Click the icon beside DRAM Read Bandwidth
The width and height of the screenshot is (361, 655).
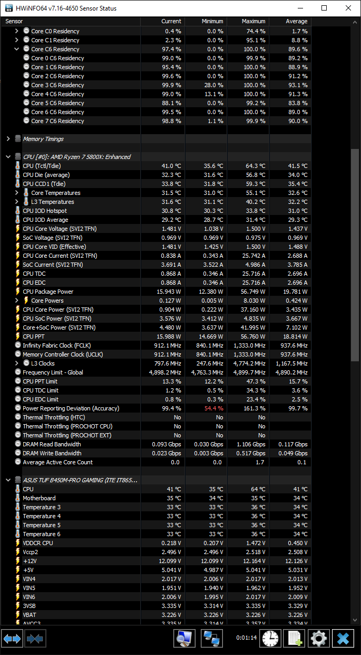18,444
